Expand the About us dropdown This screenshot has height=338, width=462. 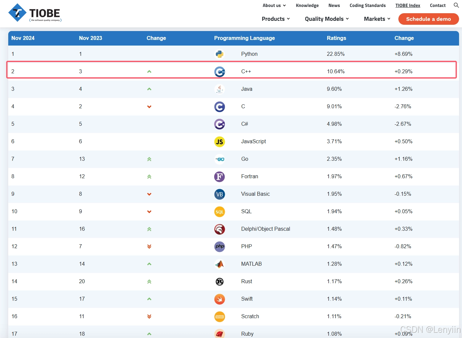click(274, 5)
